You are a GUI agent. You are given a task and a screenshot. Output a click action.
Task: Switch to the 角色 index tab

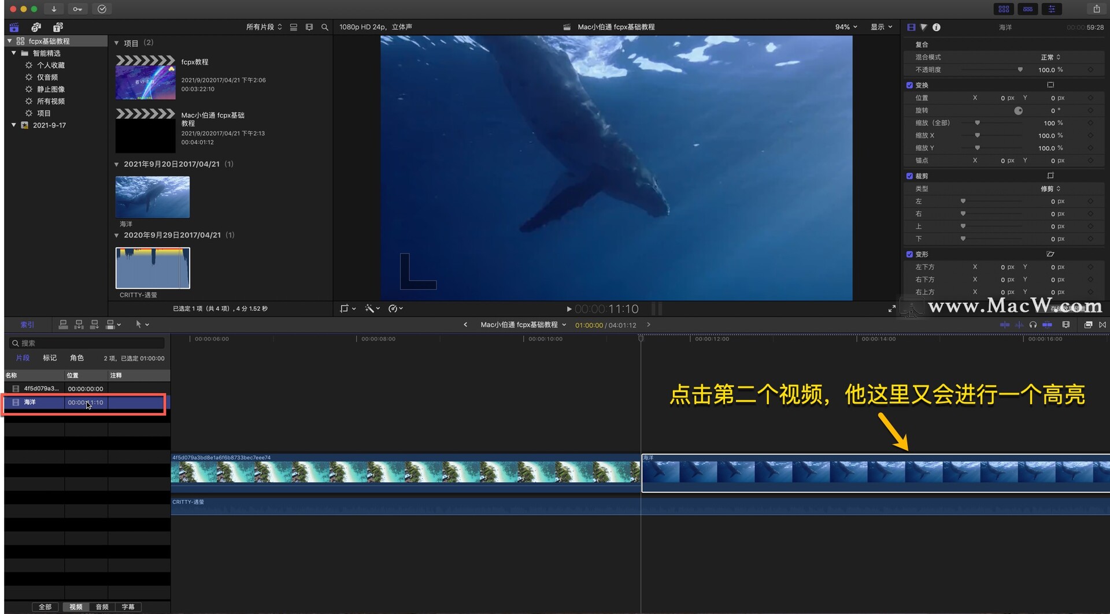coord(77,358)
